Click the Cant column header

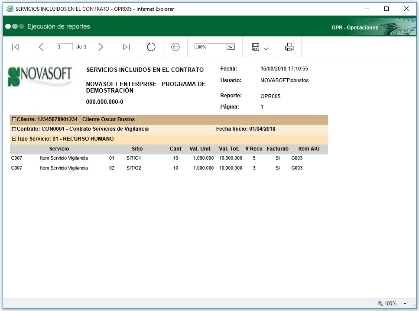click(x=175, y=149)
